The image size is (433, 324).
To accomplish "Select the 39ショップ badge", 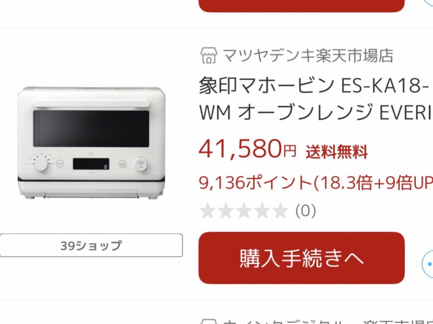I will tap(91, 245).
